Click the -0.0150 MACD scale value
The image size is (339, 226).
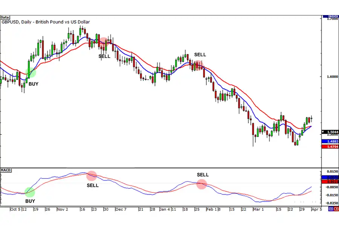click(x=332, y=195)
